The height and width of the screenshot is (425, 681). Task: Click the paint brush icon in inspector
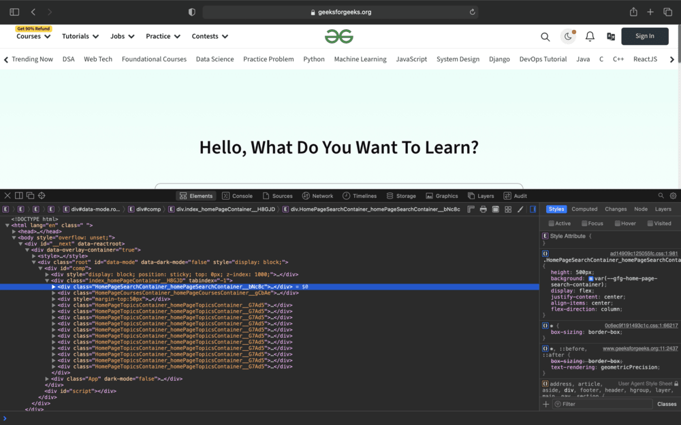(x=520, y=209)
